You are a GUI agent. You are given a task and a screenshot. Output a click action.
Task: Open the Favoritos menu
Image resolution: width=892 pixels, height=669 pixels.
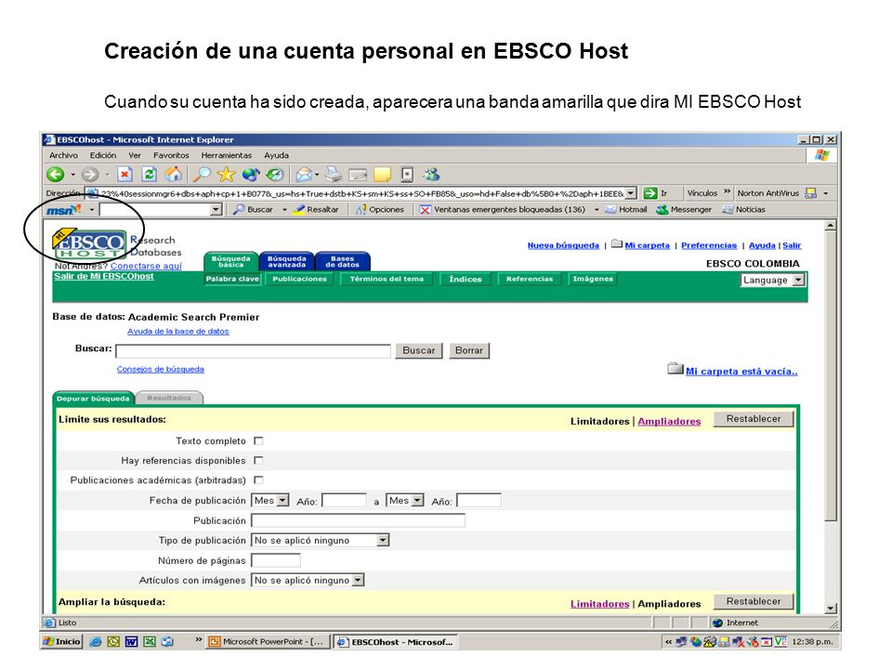(171, 155)
